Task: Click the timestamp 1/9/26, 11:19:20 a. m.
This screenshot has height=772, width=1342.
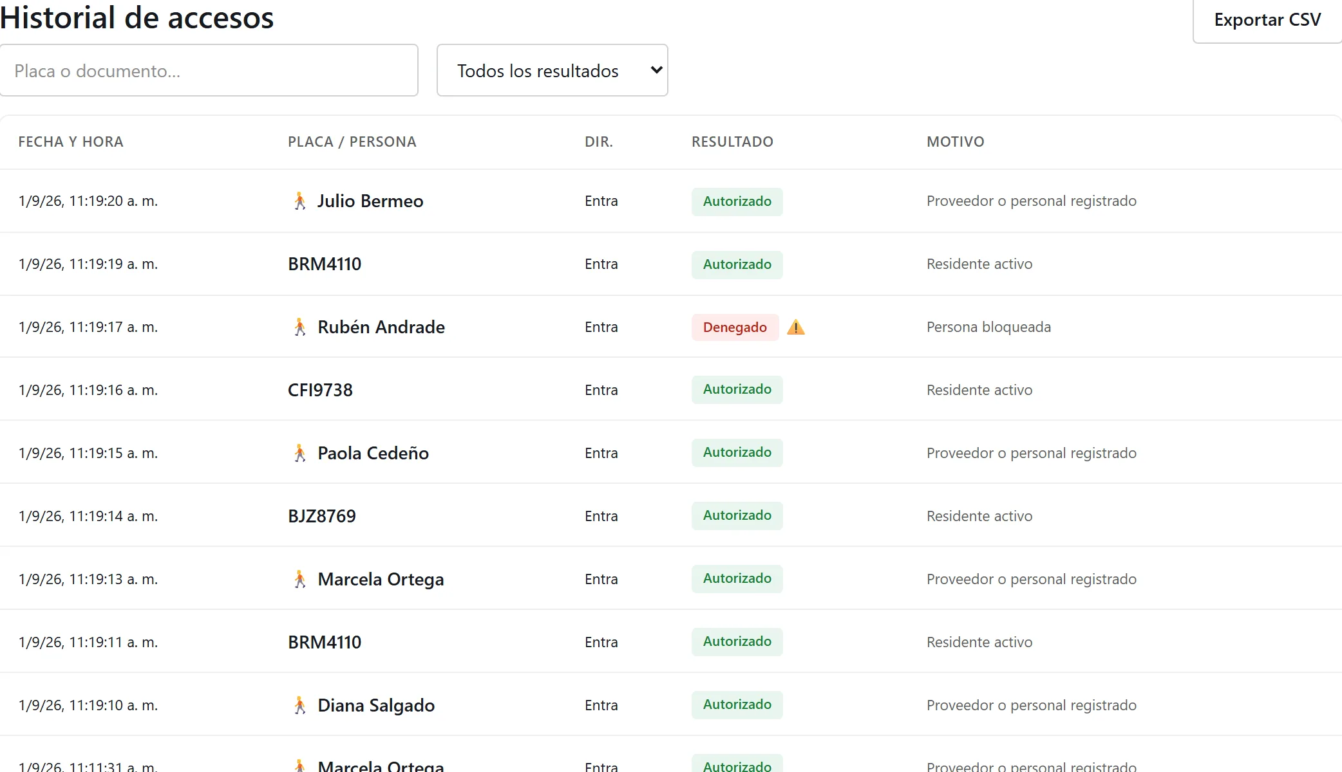Action: click(88, 201)
